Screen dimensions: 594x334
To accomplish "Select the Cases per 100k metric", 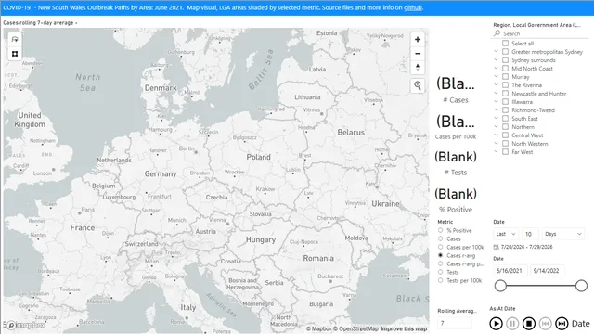I will click(x=440, y=247).
